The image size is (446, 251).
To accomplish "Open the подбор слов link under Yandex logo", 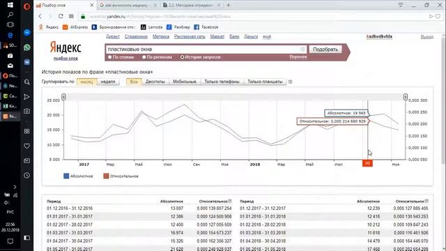I will (66, 59).
